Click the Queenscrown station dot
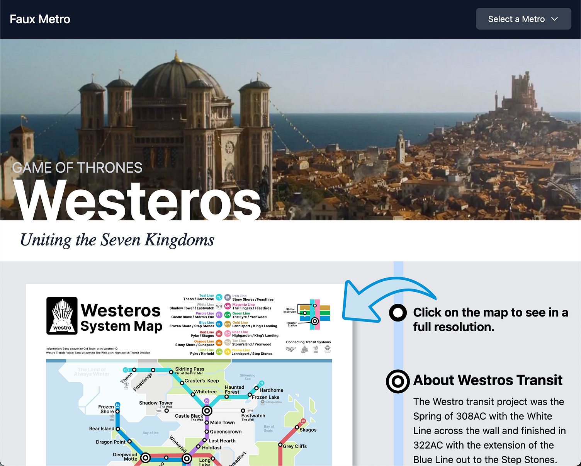 (207, 431)
